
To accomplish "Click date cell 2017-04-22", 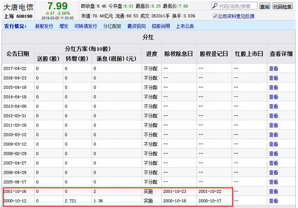I will (x=15, y=69).
